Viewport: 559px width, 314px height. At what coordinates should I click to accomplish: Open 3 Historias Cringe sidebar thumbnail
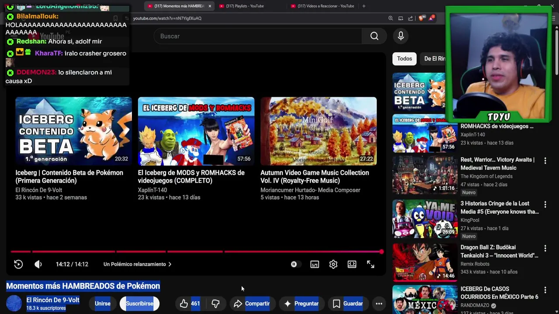(x=425, y=219)
